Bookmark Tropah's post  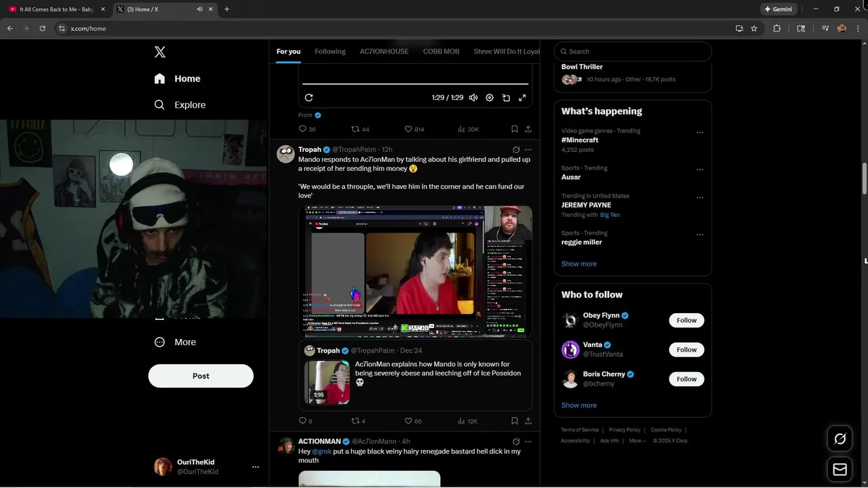coord(515,421)
